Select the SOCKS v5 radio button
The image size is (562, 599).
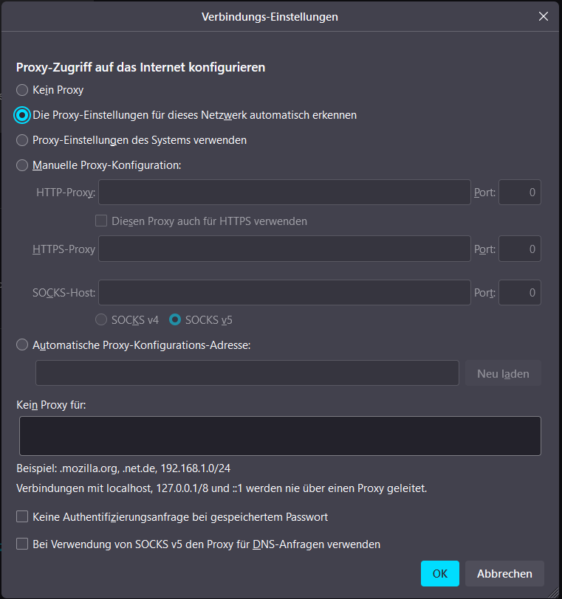(x=175, y=320)
